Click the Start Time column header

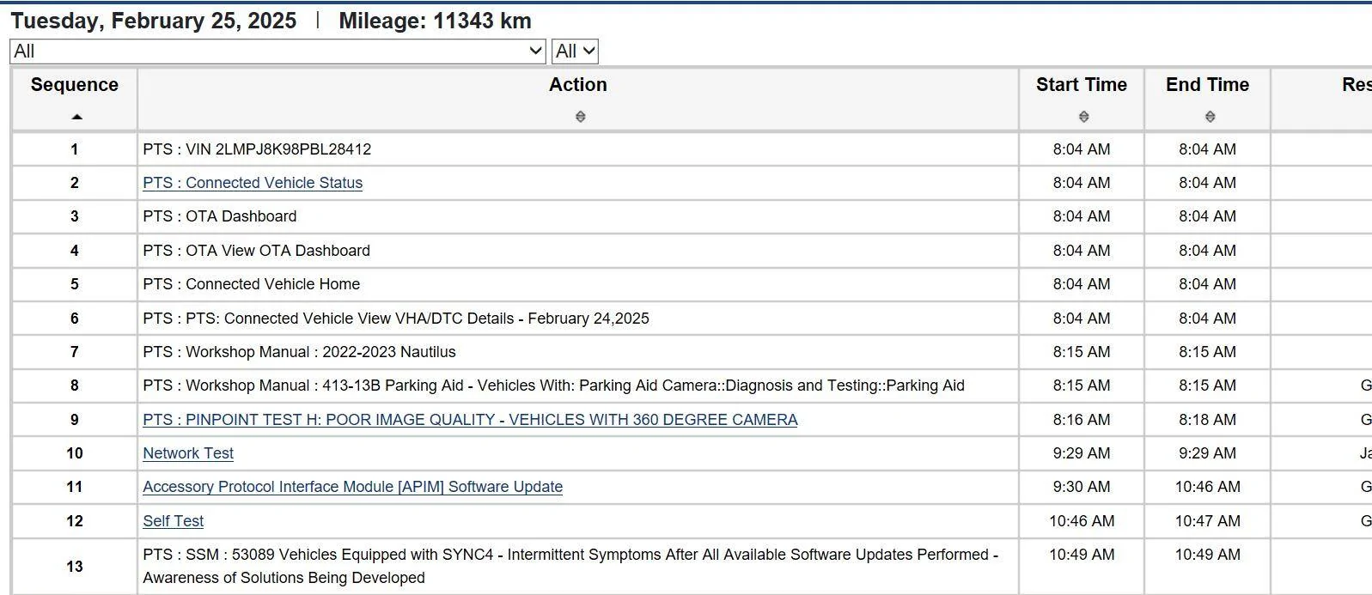(1081, 84)
